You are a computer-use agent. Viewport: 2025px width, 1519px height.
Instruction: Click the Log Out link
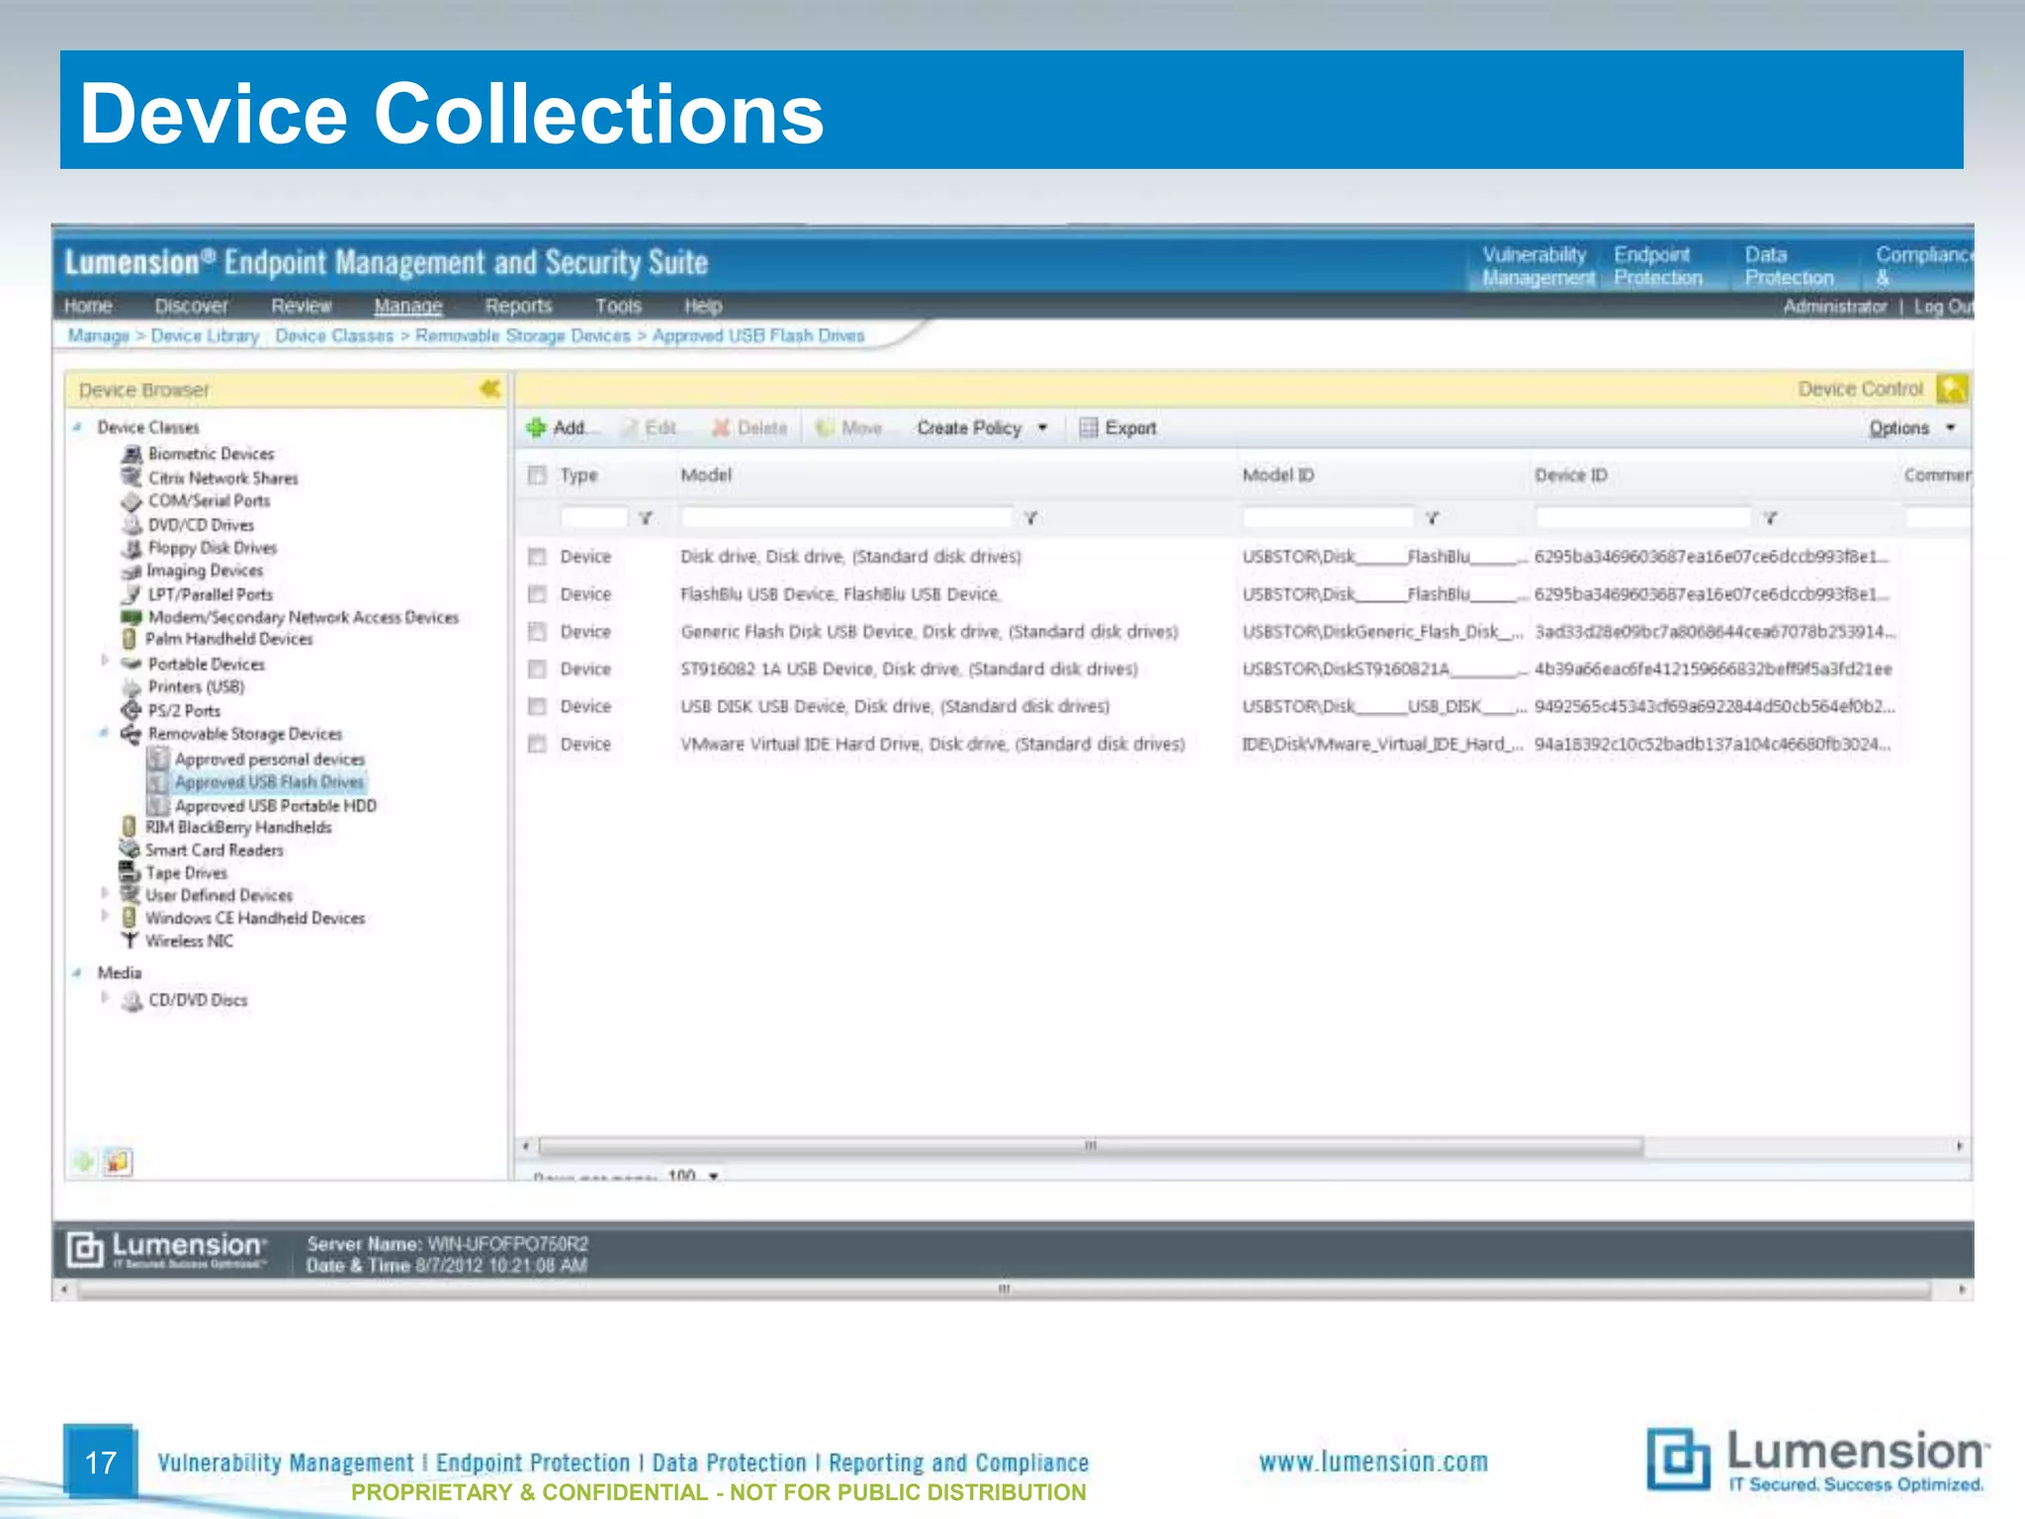(x=1942, y=307)
